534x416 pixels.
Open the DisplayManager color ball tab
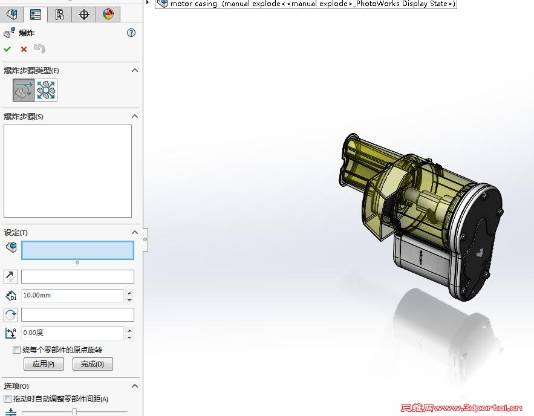click(x=108, y=15)
